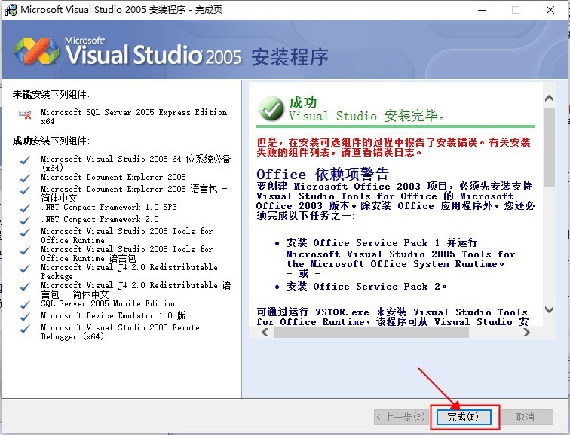Click the greyed-out 取消 cancel button
This screenshot has width=570, height=435.
(525, 417)
